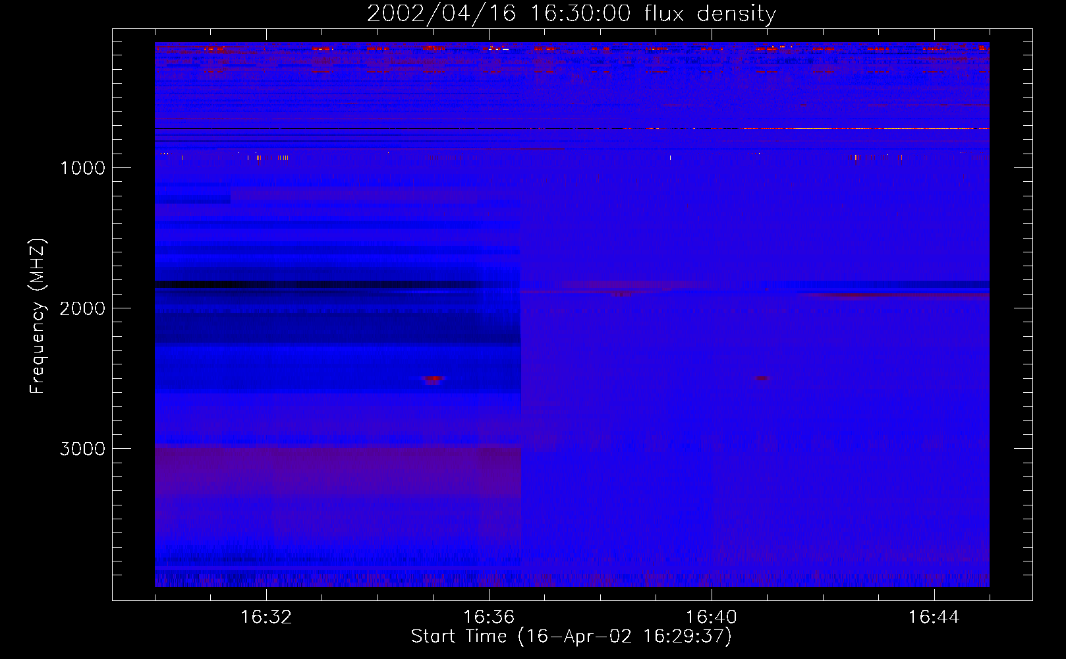1066x659 pixels.
Task: Click the small red burst near 2500 MHz at 16:41
Action: point(762,379)
